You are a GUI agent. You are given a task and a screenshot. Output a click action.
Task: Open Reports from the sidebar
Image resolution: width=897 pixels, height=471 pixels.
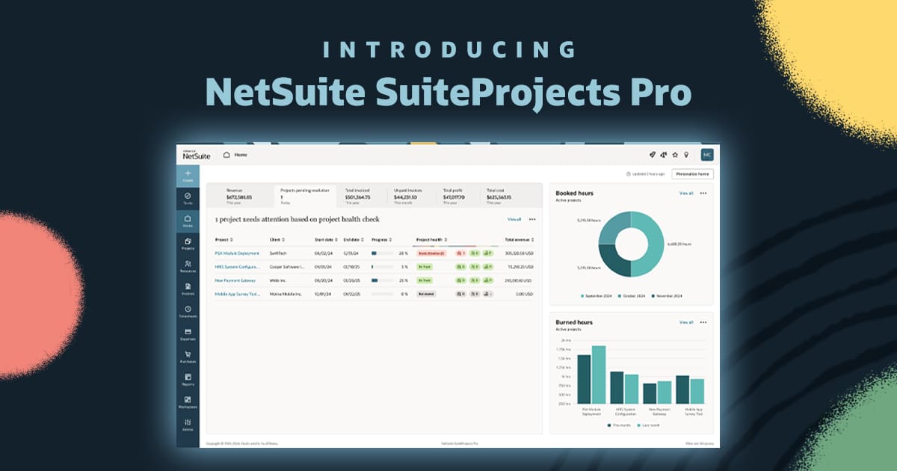tap(188, 378)
